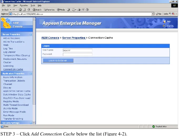179x136 pixels.
Task: Open Application Server Cache in sidebar
Action: click(x=17, y=91)
